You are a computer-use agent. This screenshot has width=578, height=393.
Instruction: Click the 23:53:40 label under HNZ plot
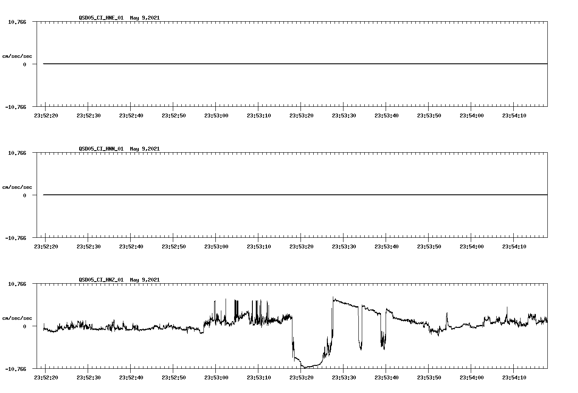pyautogui.click(x=386, y=378)
